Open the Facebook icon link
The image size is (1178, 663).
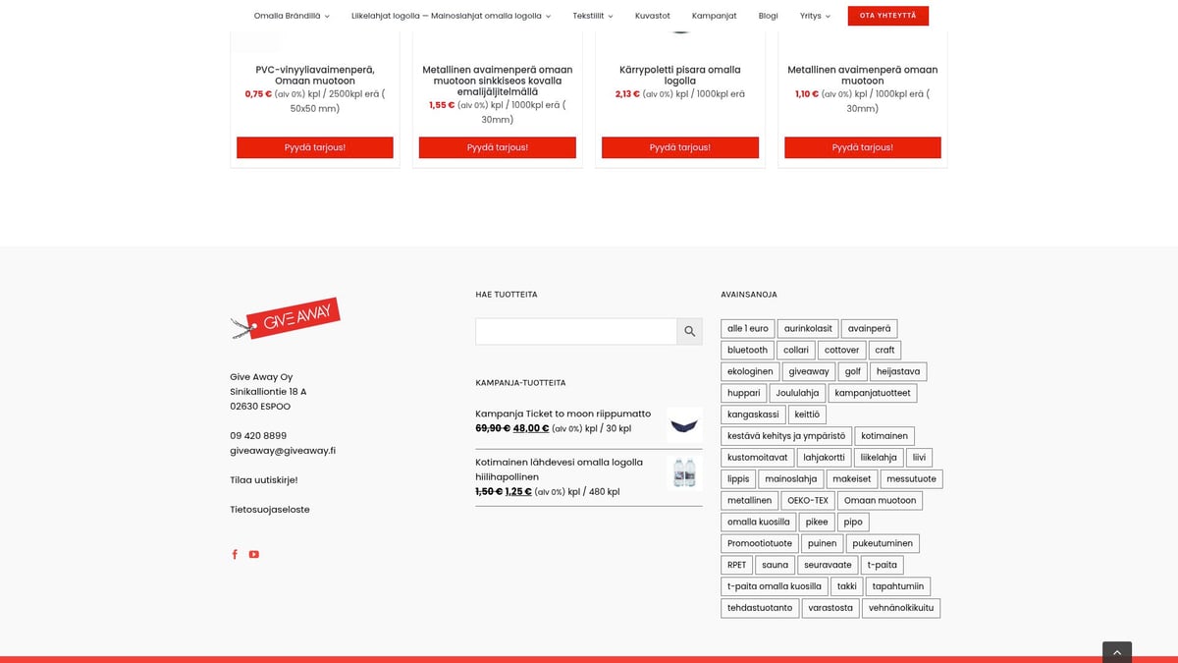point(235,554)
